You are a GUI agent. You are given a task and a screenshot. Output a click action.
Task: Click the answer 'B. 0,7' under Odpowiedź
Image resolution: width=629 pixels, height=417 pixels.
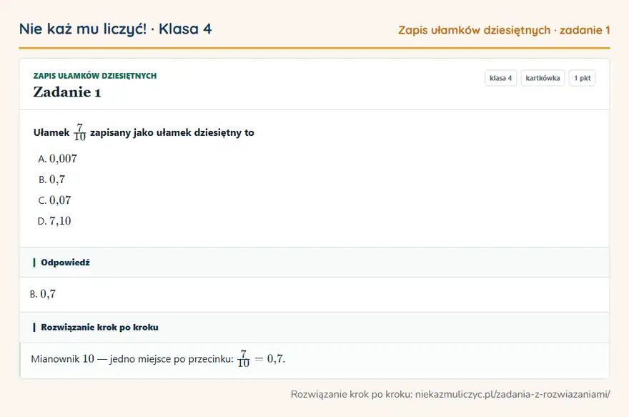pos(43,294)
